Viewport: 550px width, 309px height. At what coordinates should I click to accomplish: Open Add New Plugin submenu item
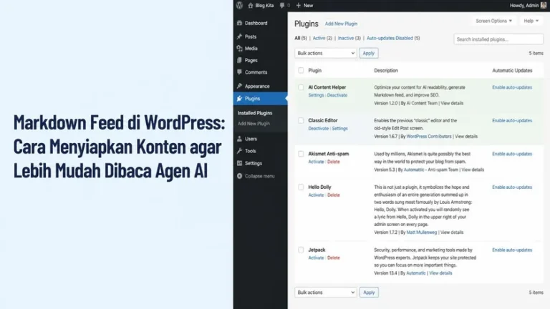254,124
